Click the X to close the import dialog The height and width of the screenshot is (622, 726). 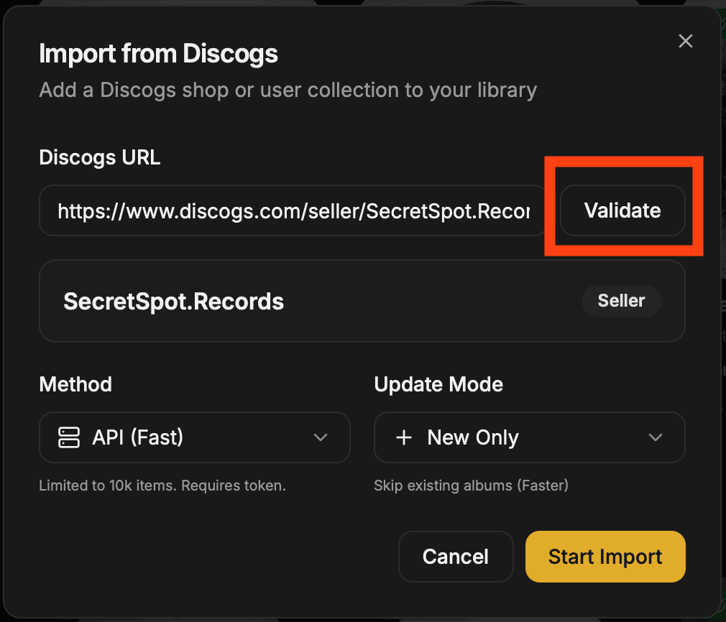685,41
